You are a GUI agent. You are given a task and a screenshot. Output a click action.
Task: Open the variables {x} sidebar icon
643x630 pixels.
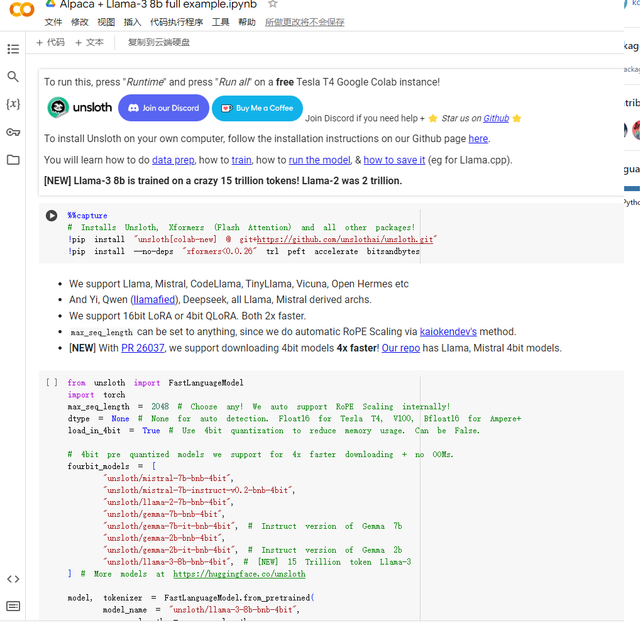point(13,104)
